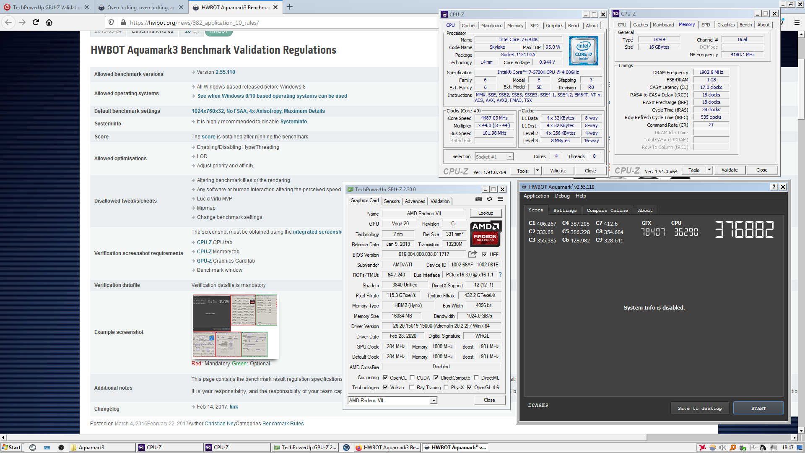Take GPU-Z screenshot with camera icon

click(x=479, y=199)
